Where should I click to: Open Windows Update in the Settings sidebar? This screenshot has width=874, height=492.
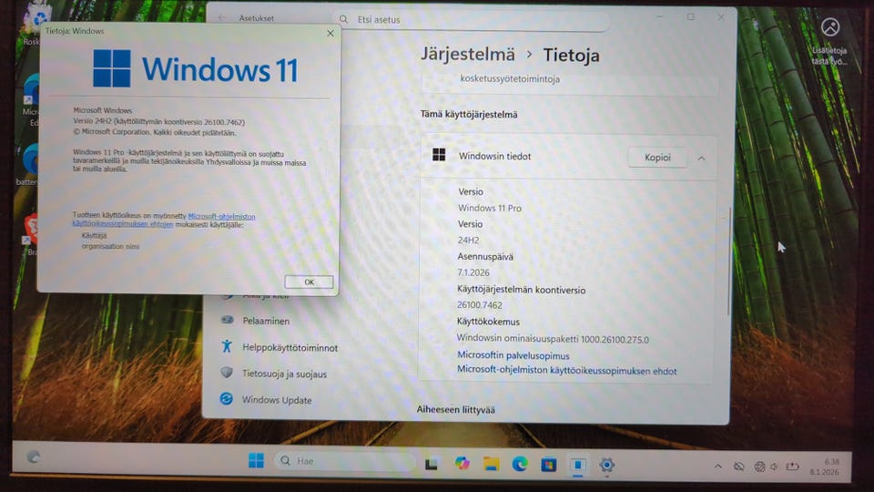point(277,399)
